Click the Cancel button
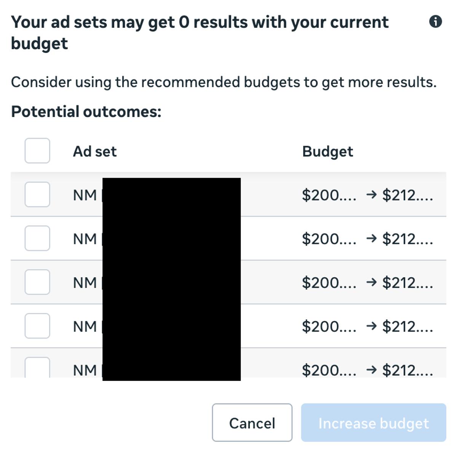This screenshot has width=457, height=453. 252,423
